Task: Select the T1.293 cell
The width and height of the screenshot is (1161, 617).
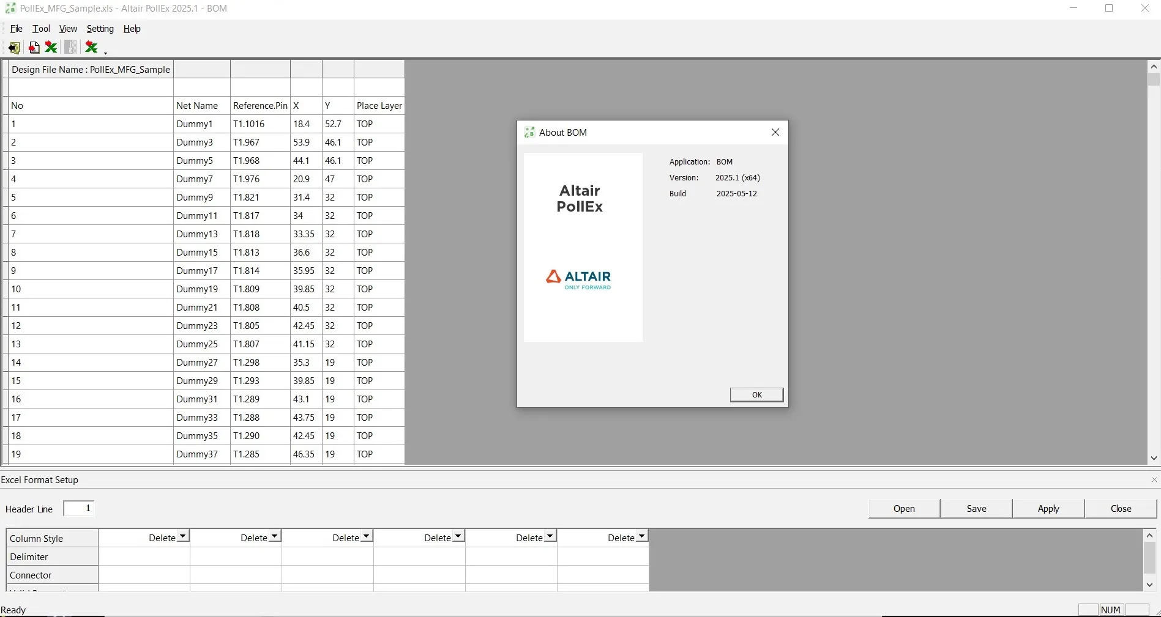Action: click(x=260, y=381)
